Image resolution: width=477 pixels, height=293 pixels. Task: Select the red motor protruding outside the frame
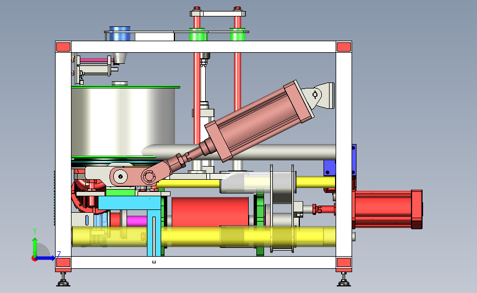(x=387, y=209)
